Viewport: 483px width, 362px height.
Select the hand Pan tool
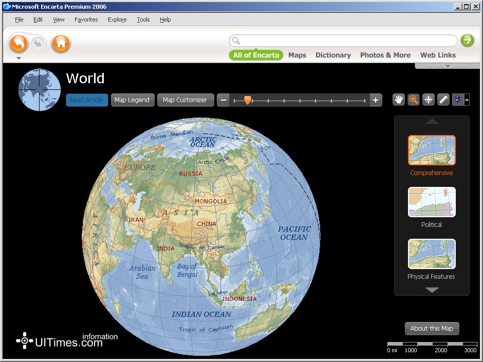pyautogui.click(x=399, y=100)
